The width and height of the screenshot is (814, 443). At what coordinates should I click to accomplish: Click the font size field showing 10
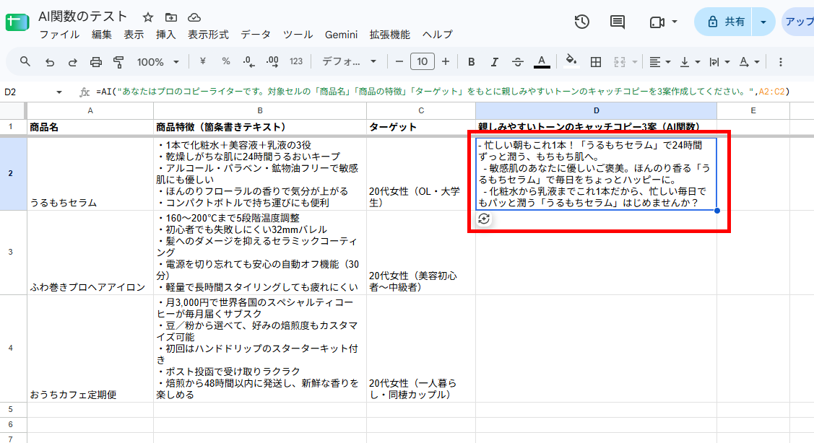[x=422, y=62]
